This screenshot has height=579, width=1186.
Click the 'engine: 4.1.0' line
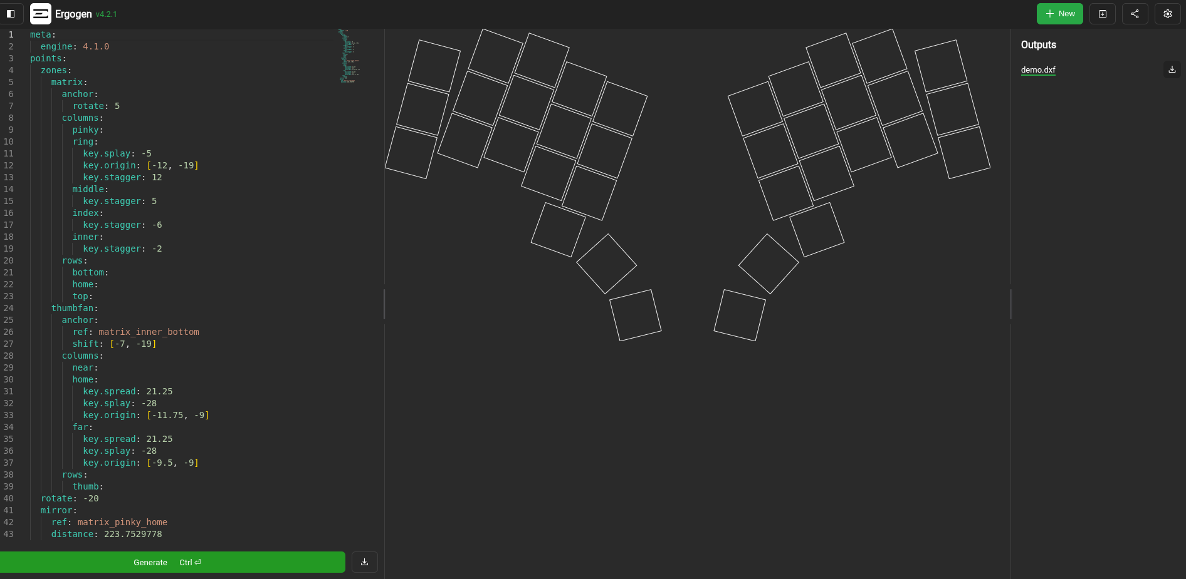coord(75,47)
